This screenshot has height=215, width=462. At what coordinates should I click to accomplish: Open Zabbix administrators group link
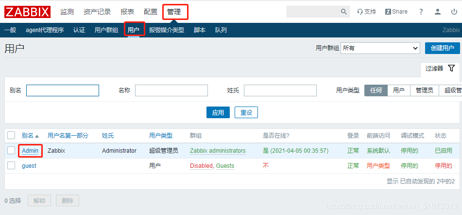[218, 151]
